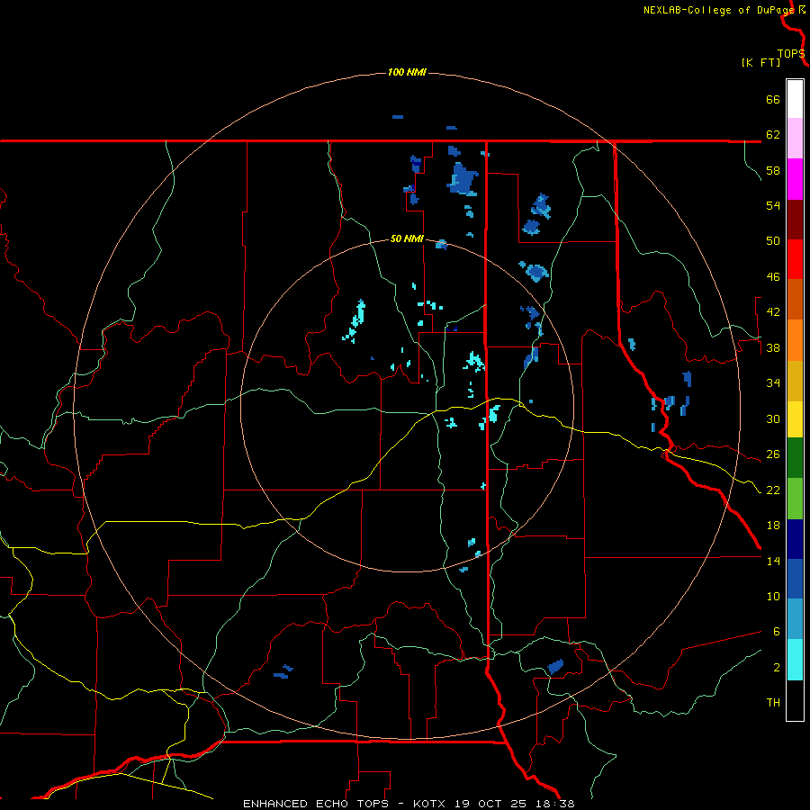This screenshot has width=810, height=810.
Task: Pick the medium blue swatch near 10
Action: point(795,579)
